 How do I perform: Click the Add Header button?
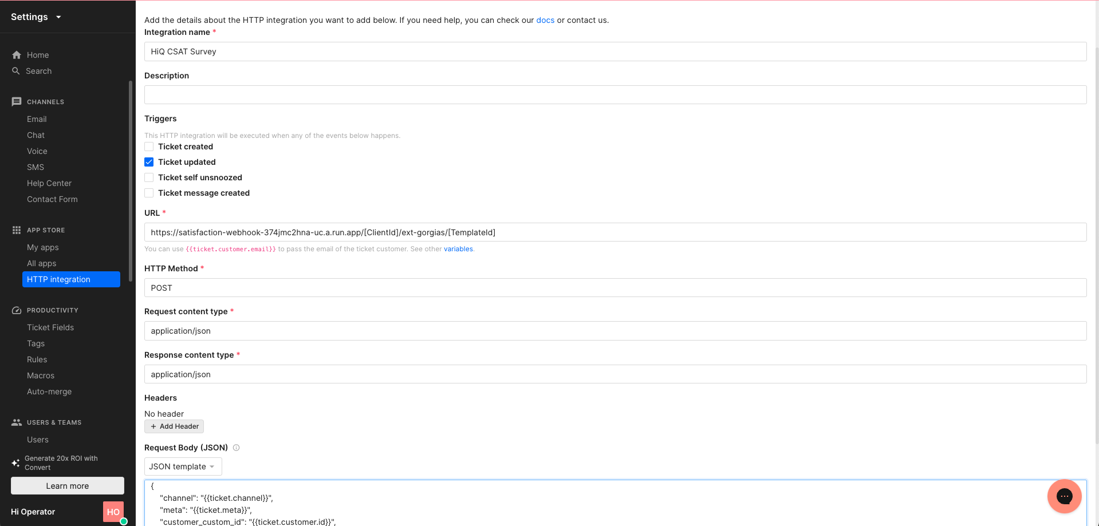click(x=174, y=426)
